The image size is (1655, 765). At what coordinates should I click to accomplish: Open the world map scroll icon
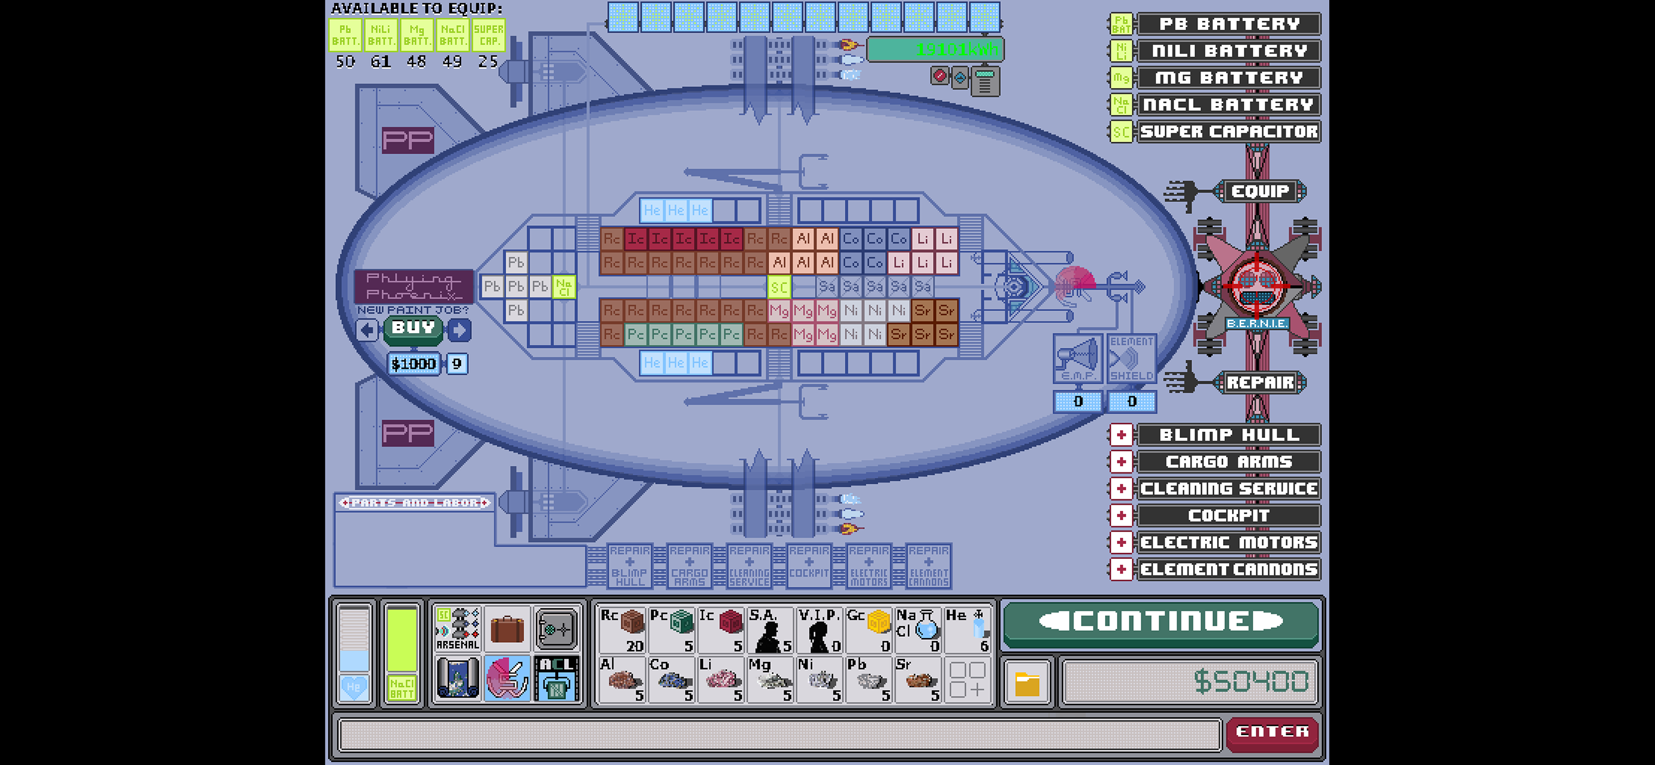click(x=457, y=677)
